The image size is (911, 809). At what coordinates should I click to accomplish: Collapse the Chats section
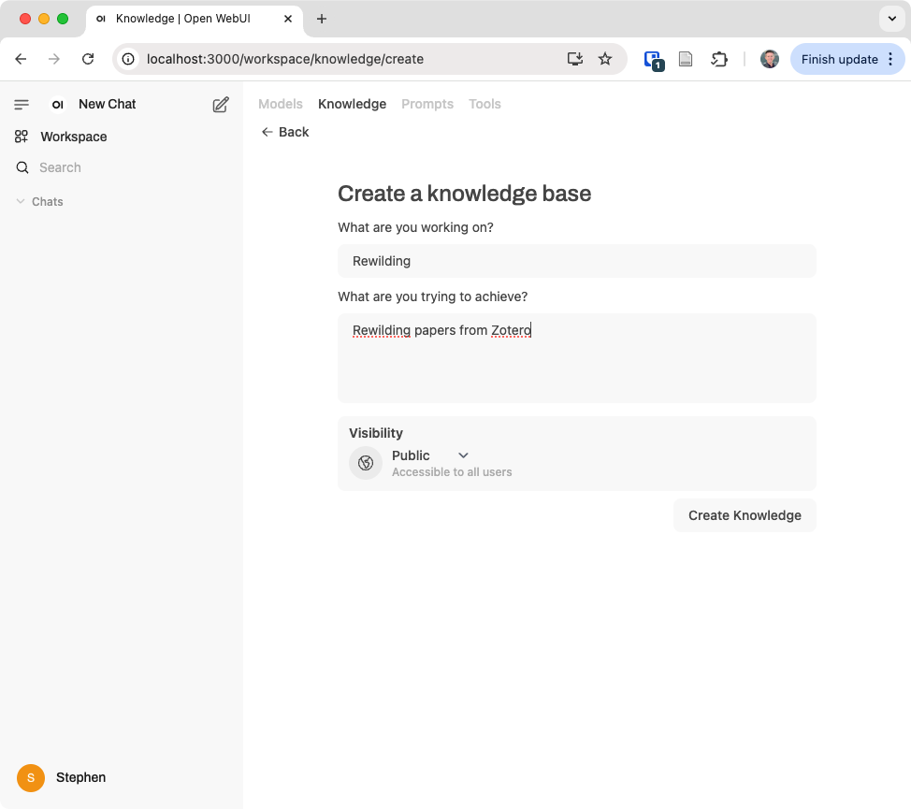21,201
